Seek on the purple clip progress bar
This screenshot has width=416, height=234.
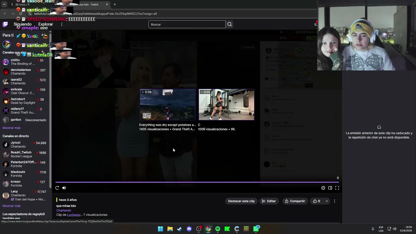pos(197,182)
